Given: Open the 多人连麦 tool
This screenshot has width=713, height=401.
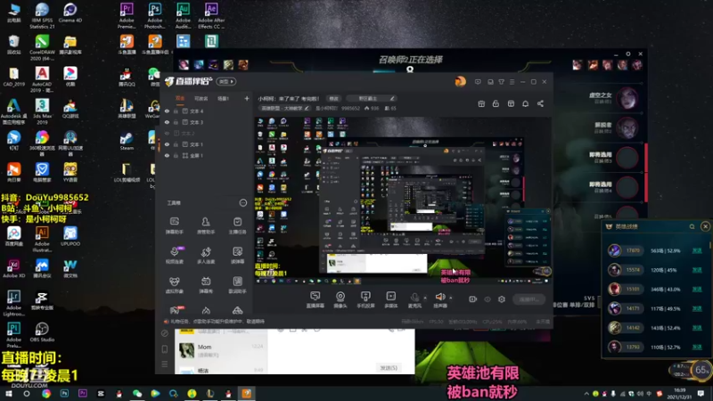Looking at the screenshot, I should [x=206, y=255].
